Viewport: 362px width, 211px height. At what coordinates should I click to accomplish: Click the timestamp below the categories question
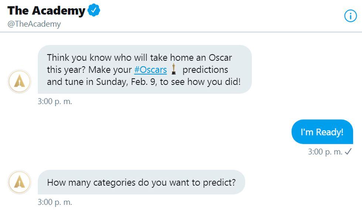click(55, 202)
